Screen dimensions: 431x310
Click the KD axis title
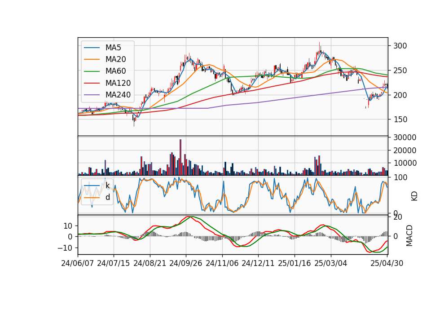[414, 196]
